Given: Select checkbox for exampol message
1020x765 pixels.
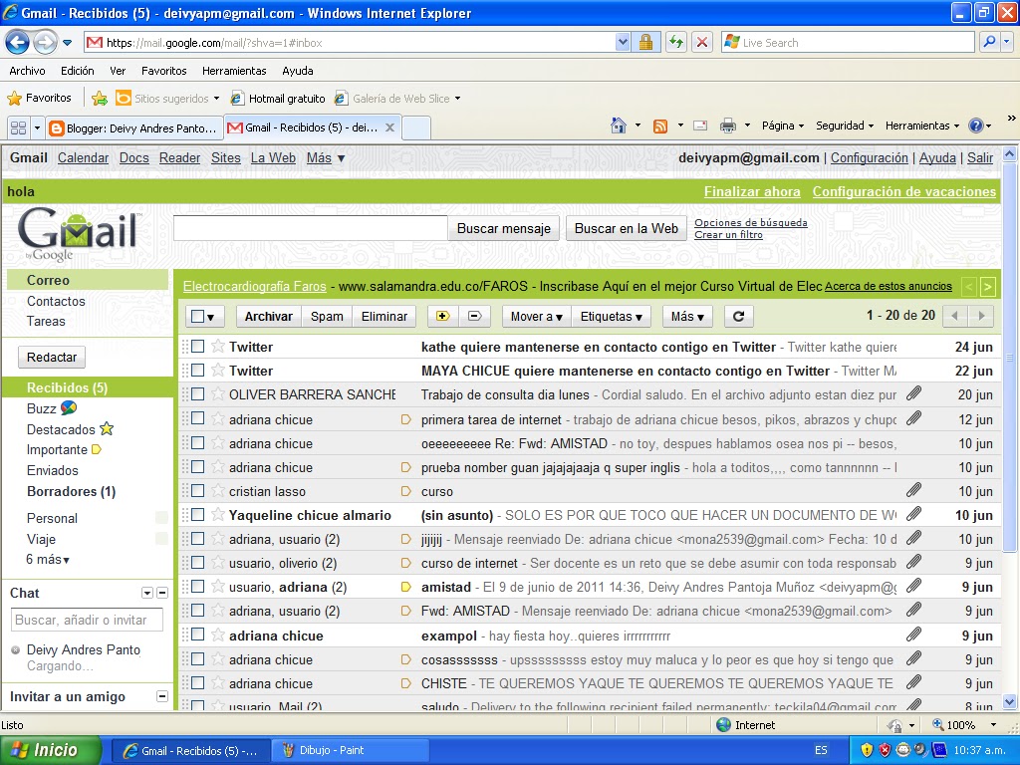Looking at the screenshot, I should coord(198,635).
